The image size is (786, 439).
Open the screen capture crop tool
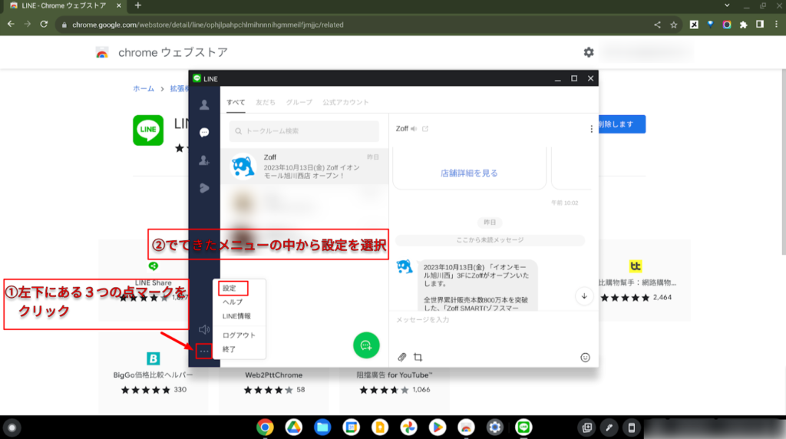tap(418, 357)
